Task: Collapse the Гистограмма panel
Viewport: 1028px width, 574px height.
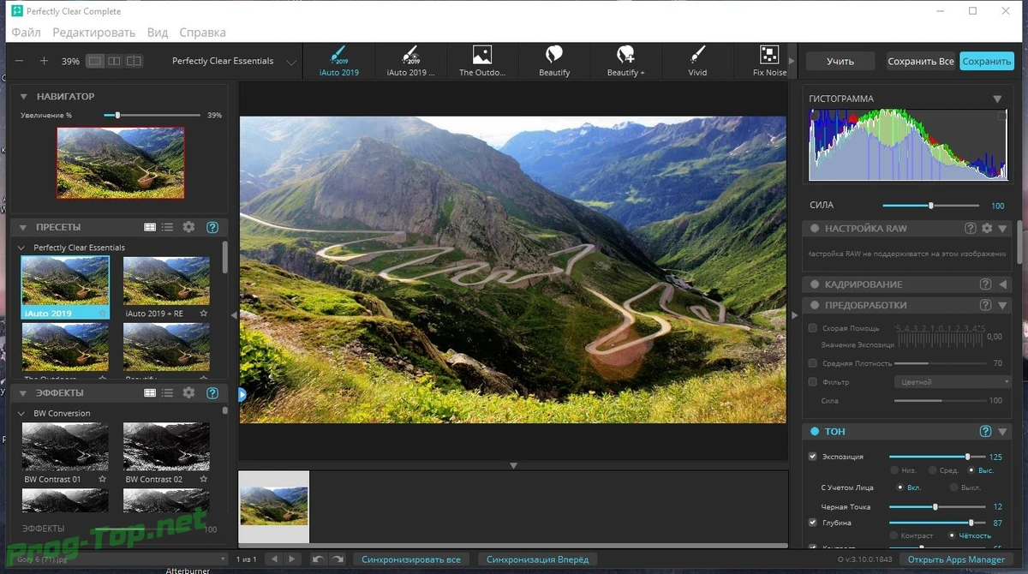Action: coord(997,99)
